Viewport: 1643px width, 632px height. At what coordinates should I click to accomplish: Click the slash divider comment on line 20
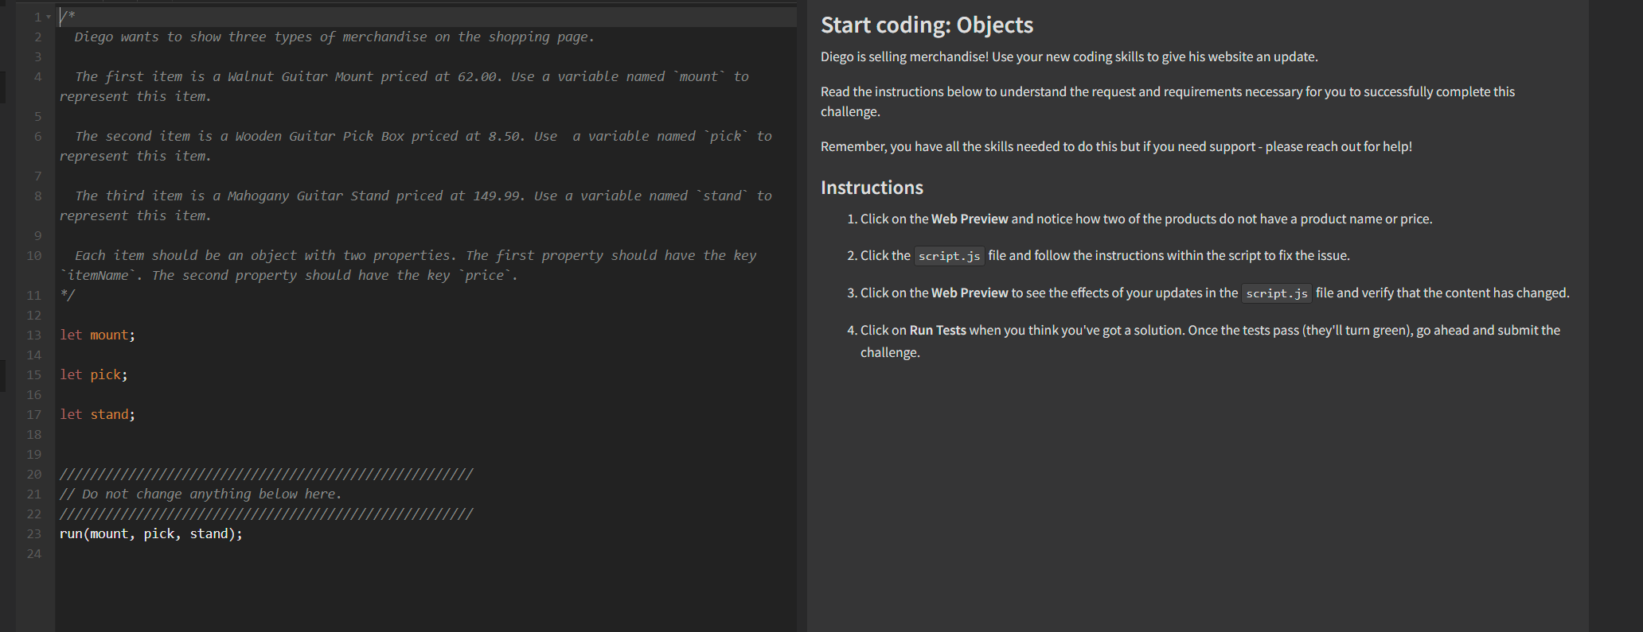click(x=267, y=474)
